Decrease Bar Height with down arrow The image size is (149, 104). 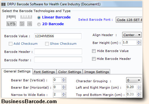click(x=139, y=44)
